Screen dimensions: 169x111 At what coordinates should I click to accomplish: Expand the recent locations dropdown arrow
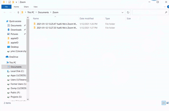click(15, 13)
